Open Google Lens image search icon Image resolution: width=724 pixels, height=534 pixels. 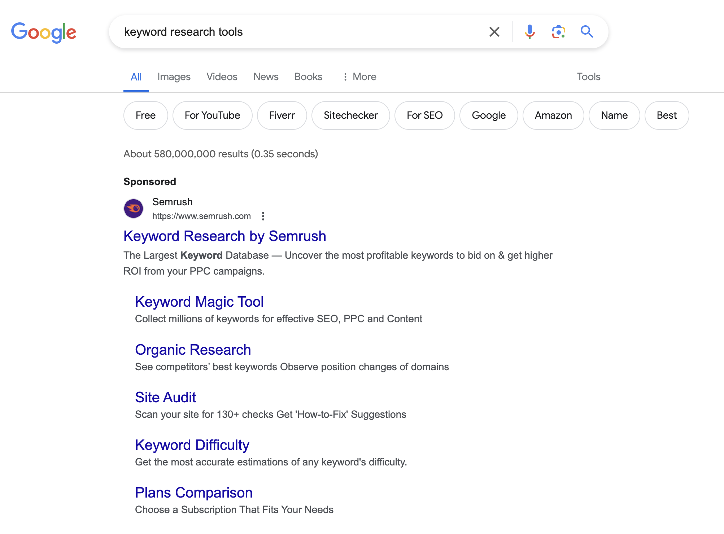[x=558, y=32]
